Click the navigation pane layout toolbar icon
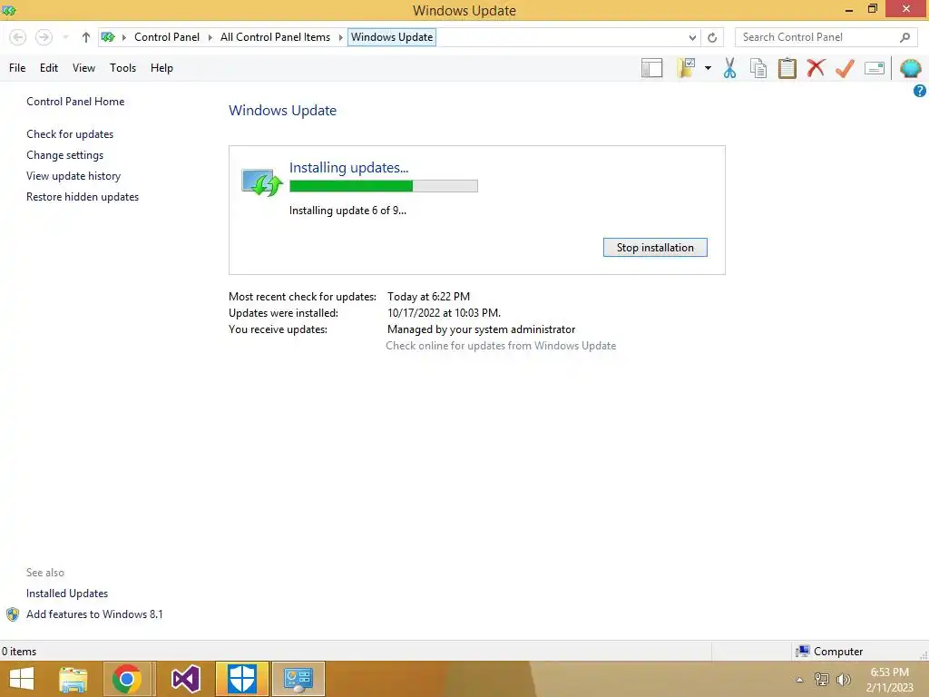 point(651,68)
